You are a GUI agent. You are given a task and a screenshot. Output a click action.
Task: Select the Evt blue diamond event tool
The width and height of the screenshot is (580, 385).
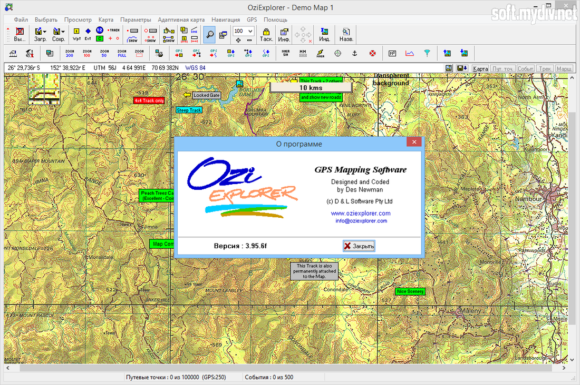pyautogui.click(x=88, y=34)
